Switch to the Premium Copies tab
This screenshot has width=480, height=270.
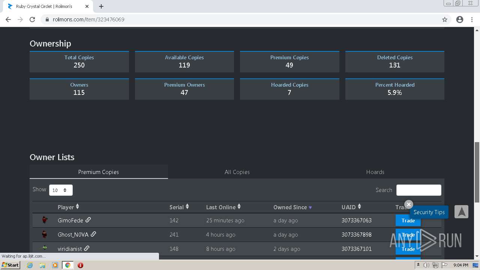[x=99, y=172]
